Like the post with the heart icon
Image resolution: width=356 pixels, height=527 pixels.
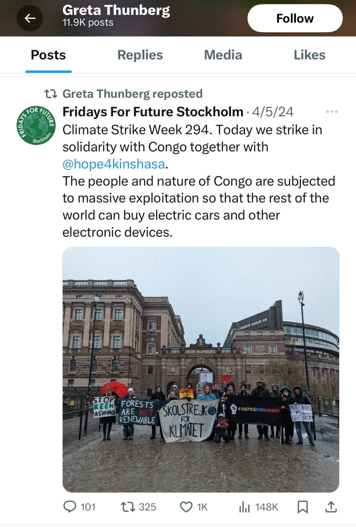pyautogui.click(x=186, y=507)
